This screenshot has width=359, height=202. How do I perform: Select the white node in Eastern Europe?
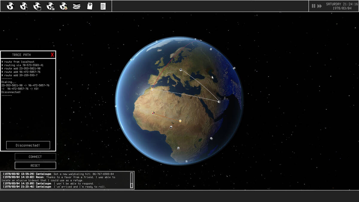(x=181, y=70)
